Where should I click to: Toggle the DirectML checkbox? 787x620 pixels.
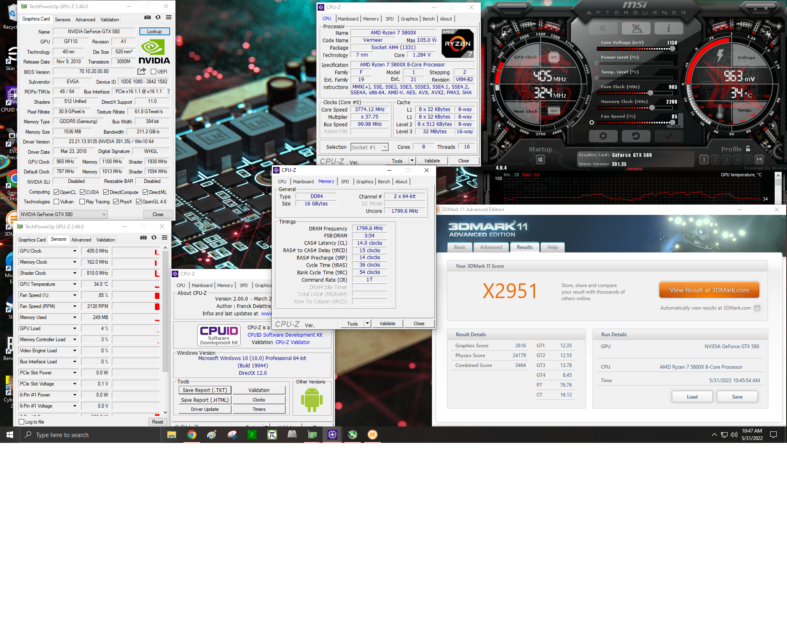click(x=145, y=192)
